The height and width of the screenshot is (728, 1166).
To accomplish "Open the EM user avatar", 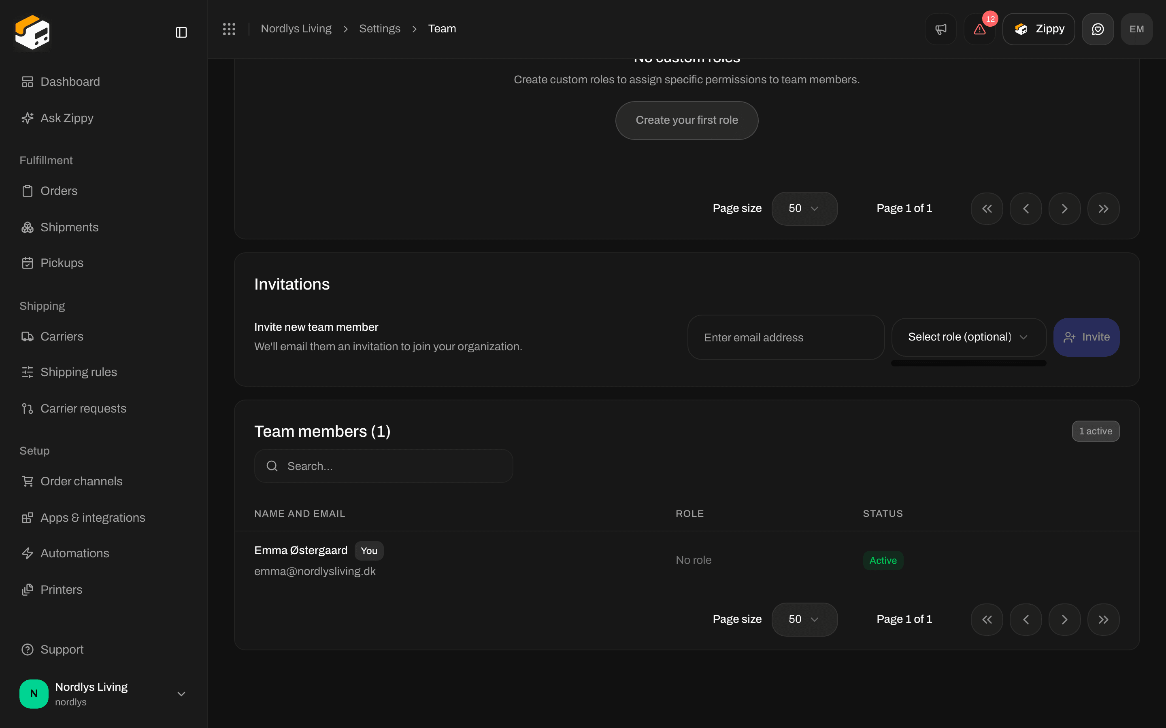I will coord(1136,29).
